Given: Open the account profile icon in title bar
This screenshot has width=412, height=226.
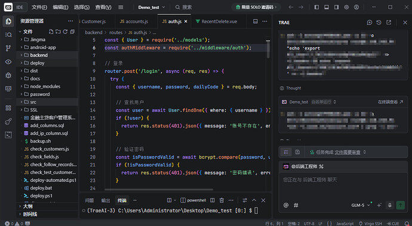Looking at the screenshot, I should click(x=356, y=7).
